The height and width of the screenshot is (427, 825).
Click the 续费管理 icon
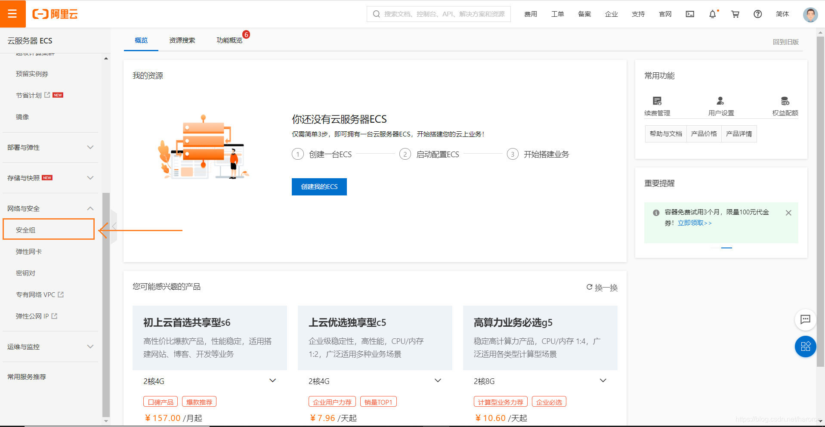[657, 101]
